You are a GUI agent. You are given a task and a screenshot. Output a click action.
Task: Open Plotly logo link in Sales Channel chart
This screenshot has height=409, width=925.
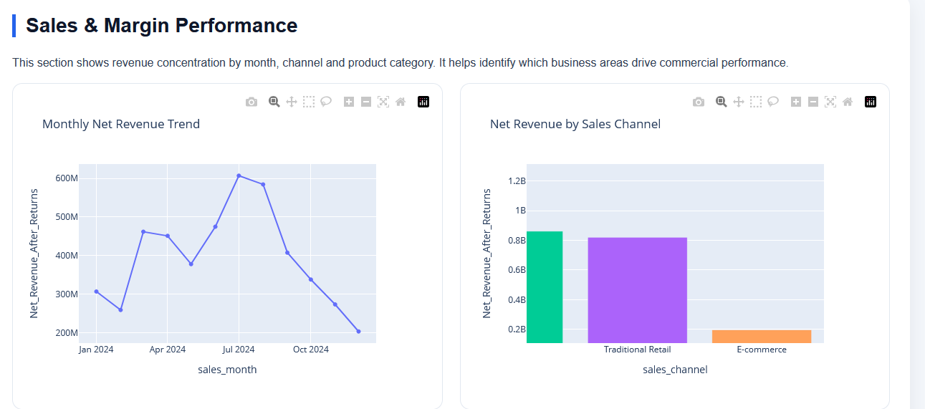pos(871,102)
